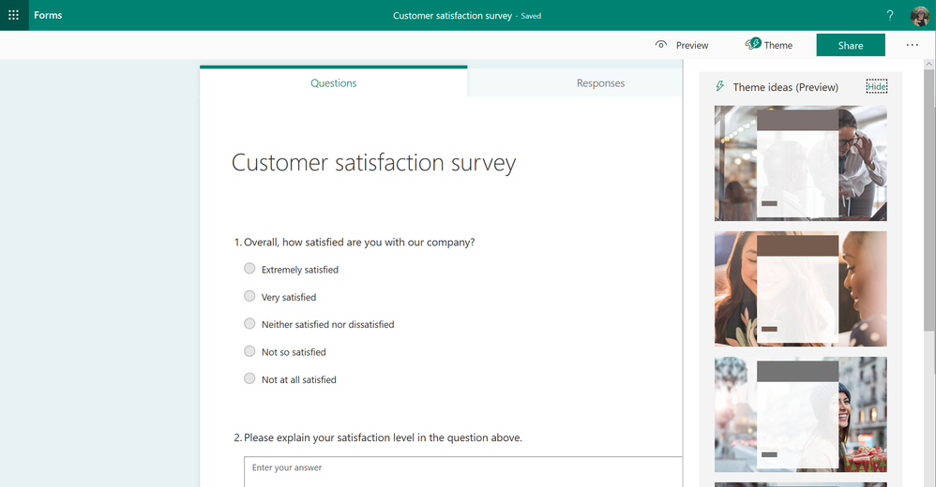Select the Very satisfied radio button
The height and width of the screenshot is (487, 936).
coord(249,296)
